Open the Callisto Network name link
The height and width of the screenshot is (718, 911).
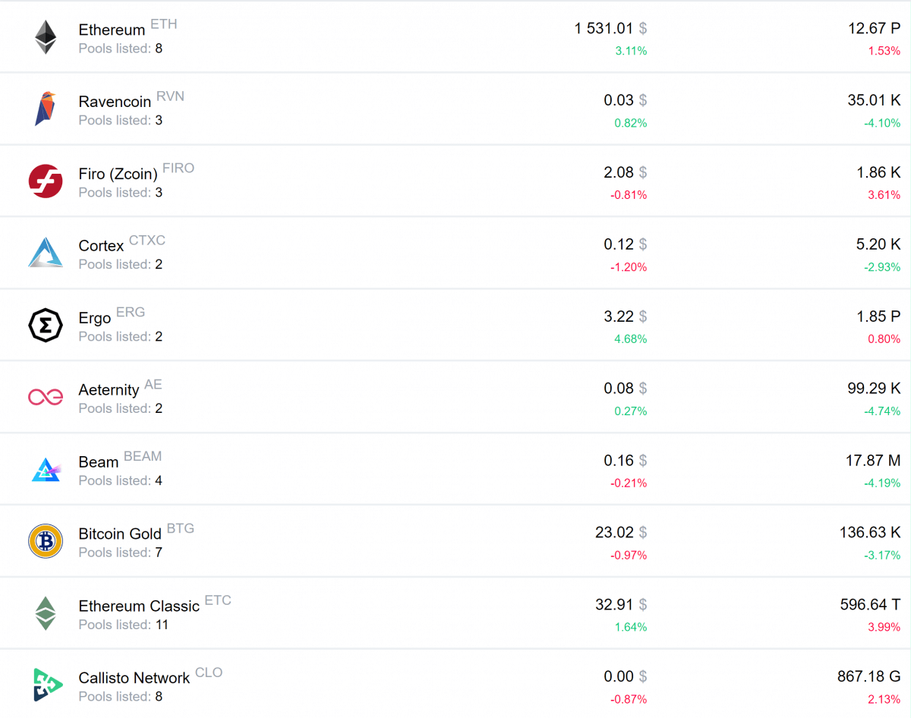tap(134, 679)
